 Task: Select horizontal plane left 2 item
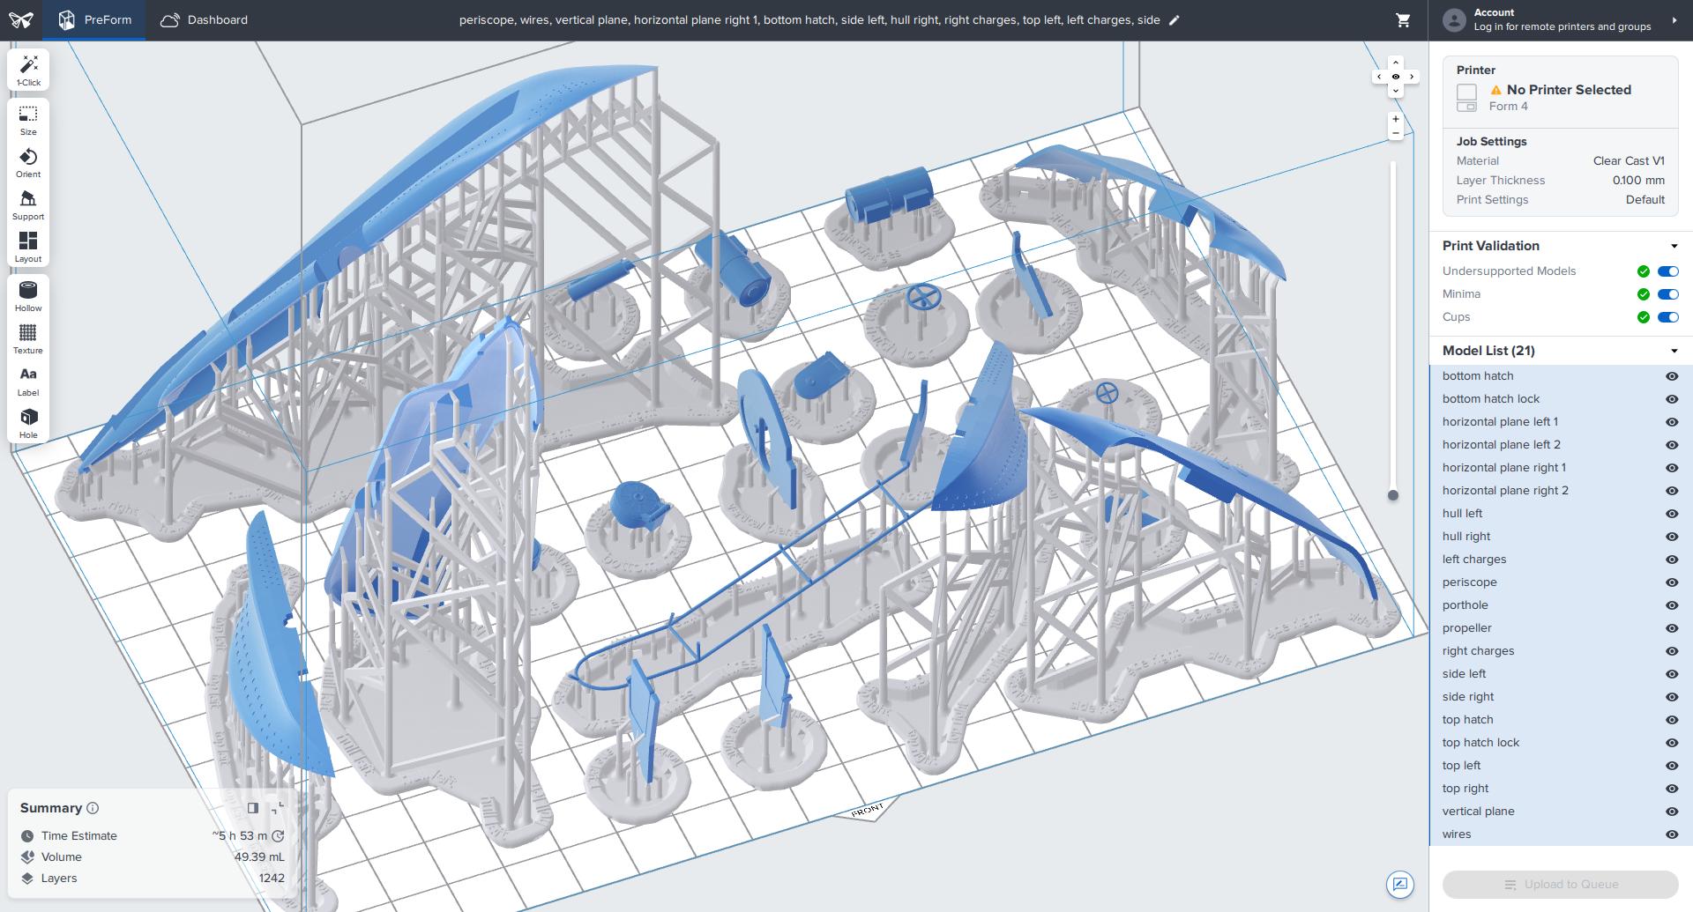click(1502, 445)
